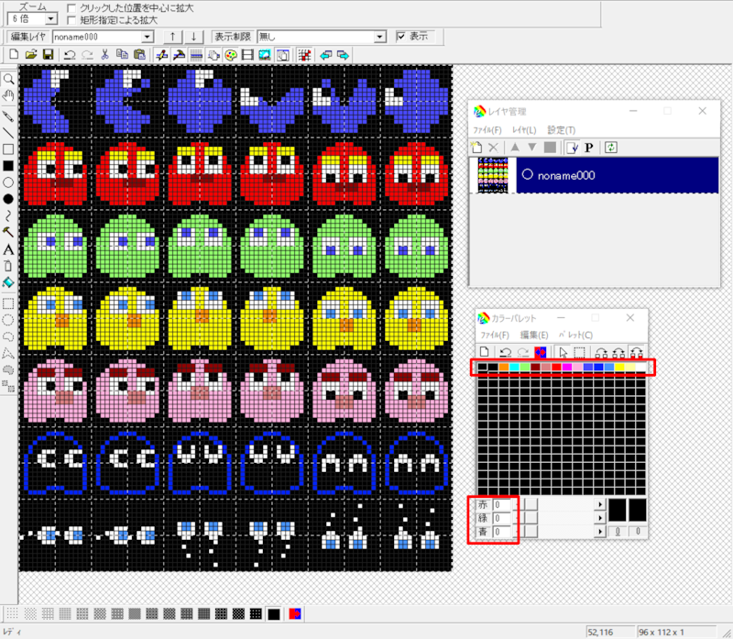Click the red-blue color icon in bottom bar

pyautogui.click(x=294, y=613)
